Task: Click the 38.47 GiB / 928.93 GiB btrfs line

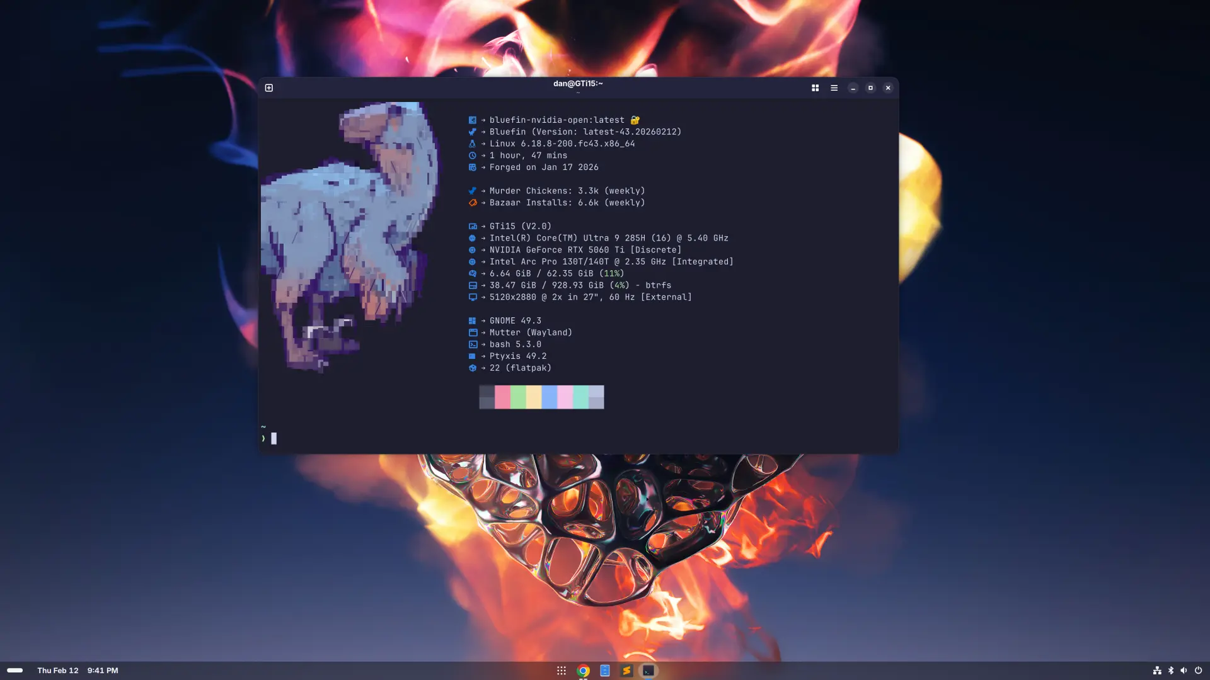Action: (x=580, y=285)
